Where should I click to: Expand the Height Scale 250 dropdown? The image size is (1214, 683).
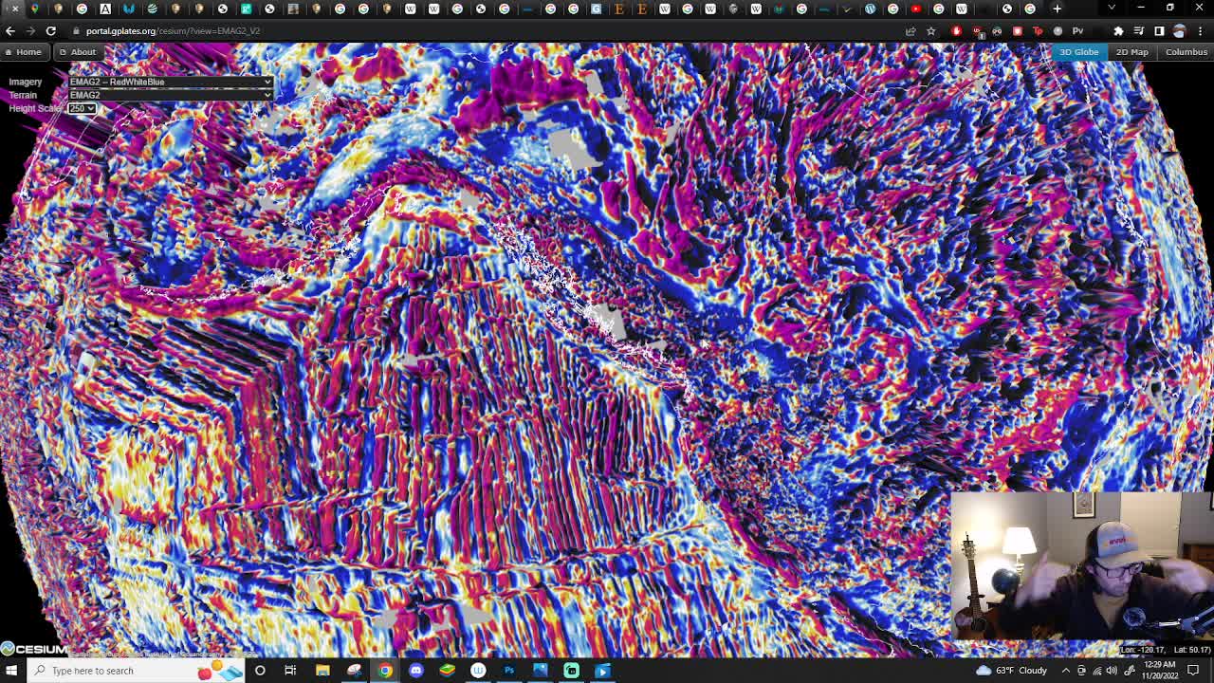pyautogui.click(x=83, y=108)
